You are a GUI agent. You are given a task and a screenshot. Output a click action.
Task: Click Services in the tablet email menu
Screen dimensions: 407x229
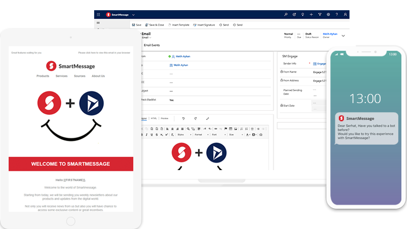(62, 76)
